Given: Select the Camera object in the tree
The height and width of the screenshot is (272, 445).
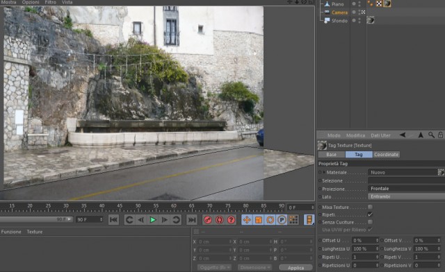Looking at the screenshot, I should pos(339,12).
